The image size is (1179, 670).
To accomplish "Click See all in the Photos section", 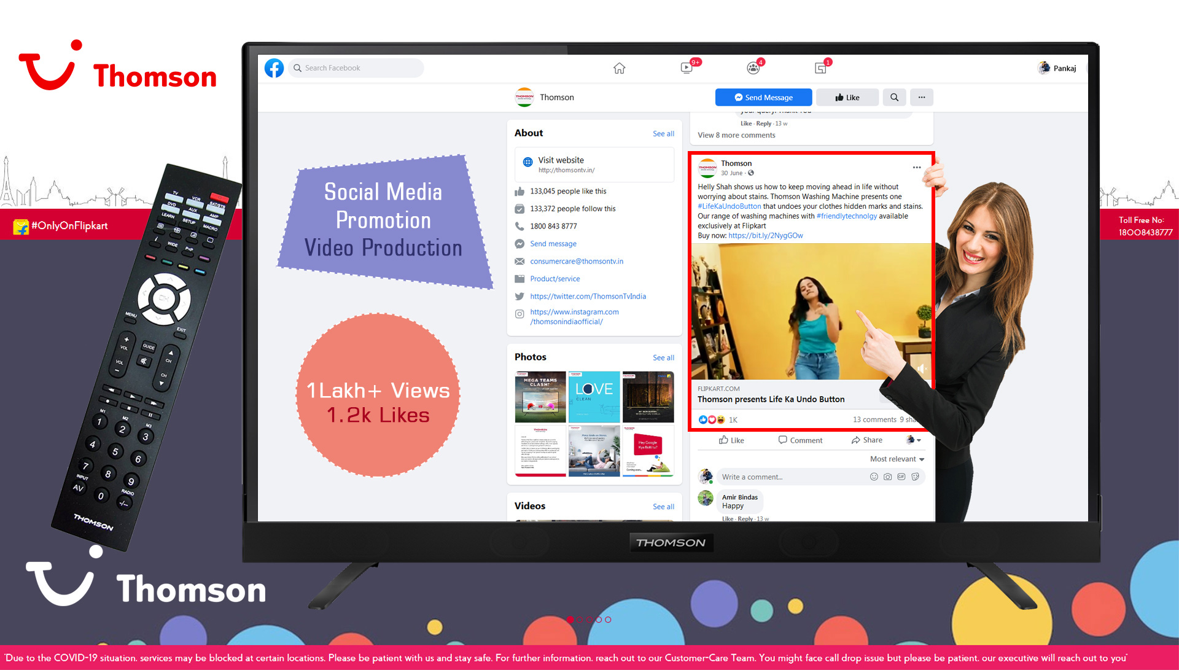I will point(663,357).
